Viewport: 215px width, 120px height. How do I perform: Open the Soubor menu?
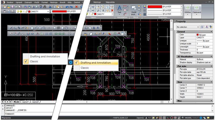click(x=10, y=2)
